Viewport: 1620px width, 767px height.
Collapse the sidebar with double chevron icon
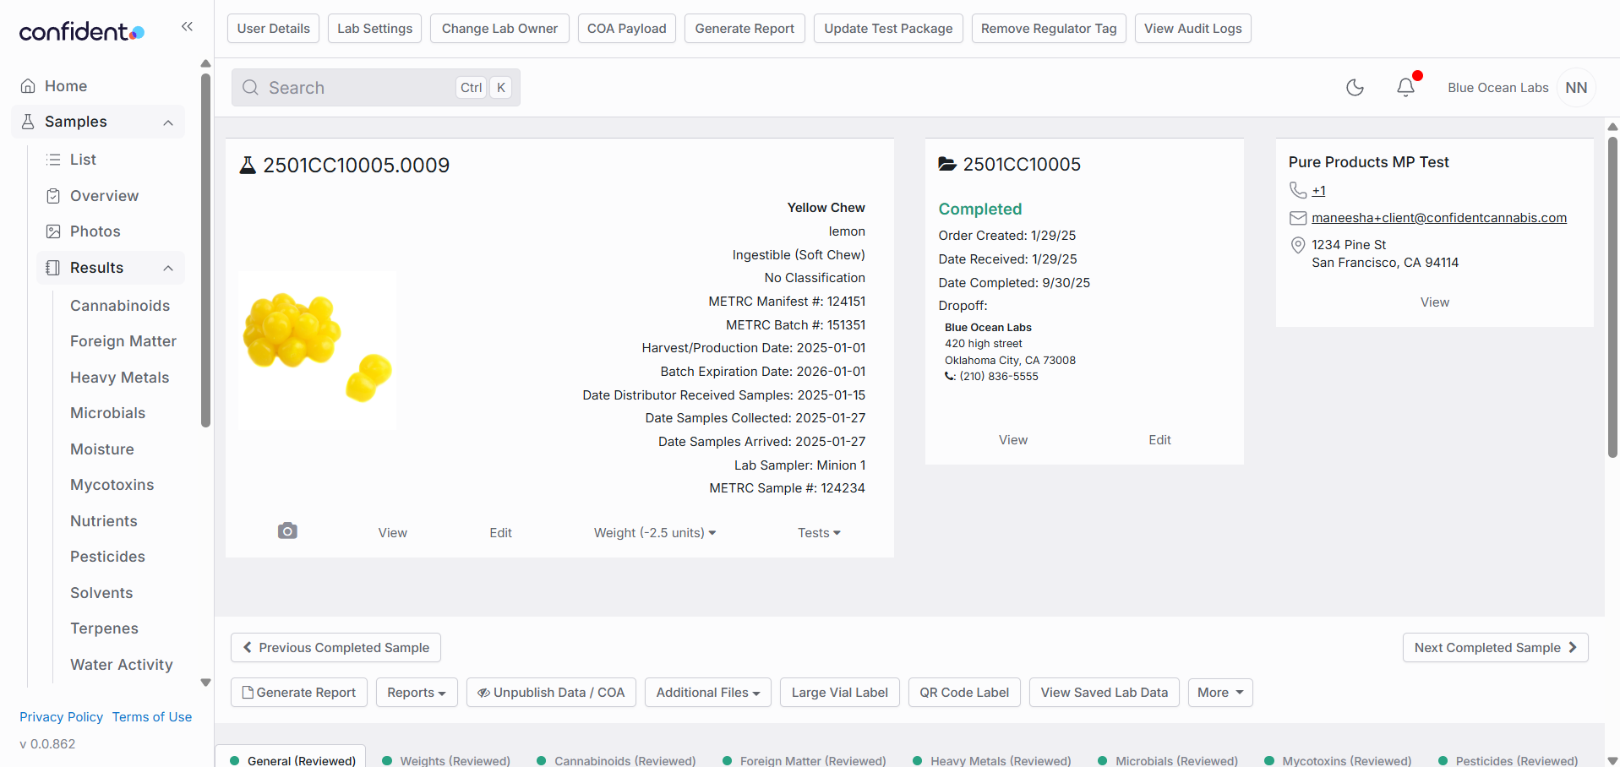pyautogui.click(x=187, y=27)
